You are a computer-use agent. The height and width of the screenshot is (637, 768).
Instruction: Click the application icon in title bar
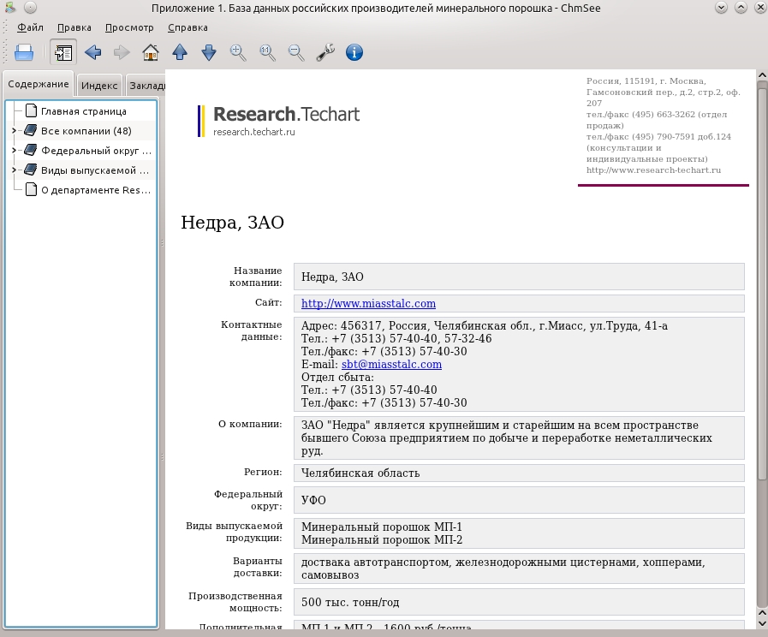(x=10, y=8)
